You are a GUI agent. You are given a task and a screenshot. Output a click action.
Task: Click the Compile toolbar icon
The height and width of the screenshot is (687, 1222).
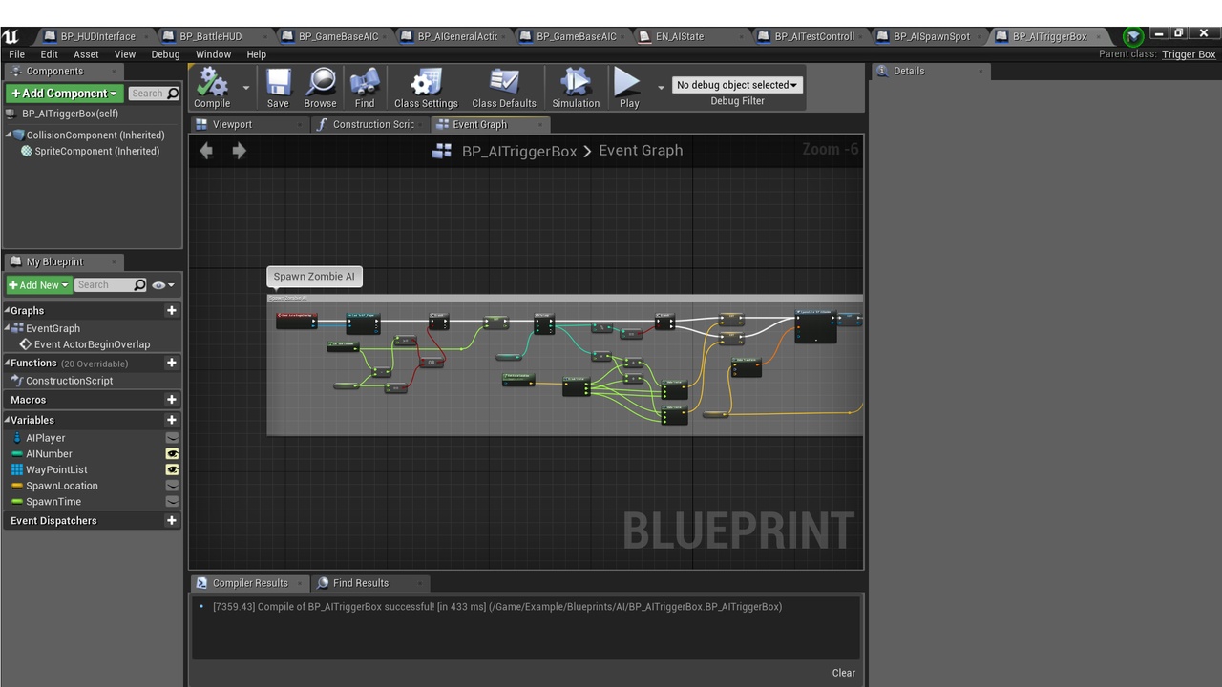coord(212,87)
